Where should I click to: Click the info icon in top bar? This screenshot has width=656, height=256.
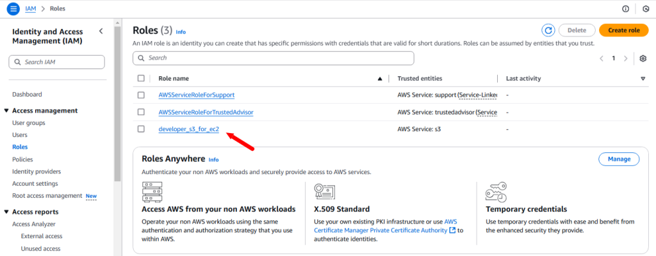pyautogui.click(x=625, y=9)
